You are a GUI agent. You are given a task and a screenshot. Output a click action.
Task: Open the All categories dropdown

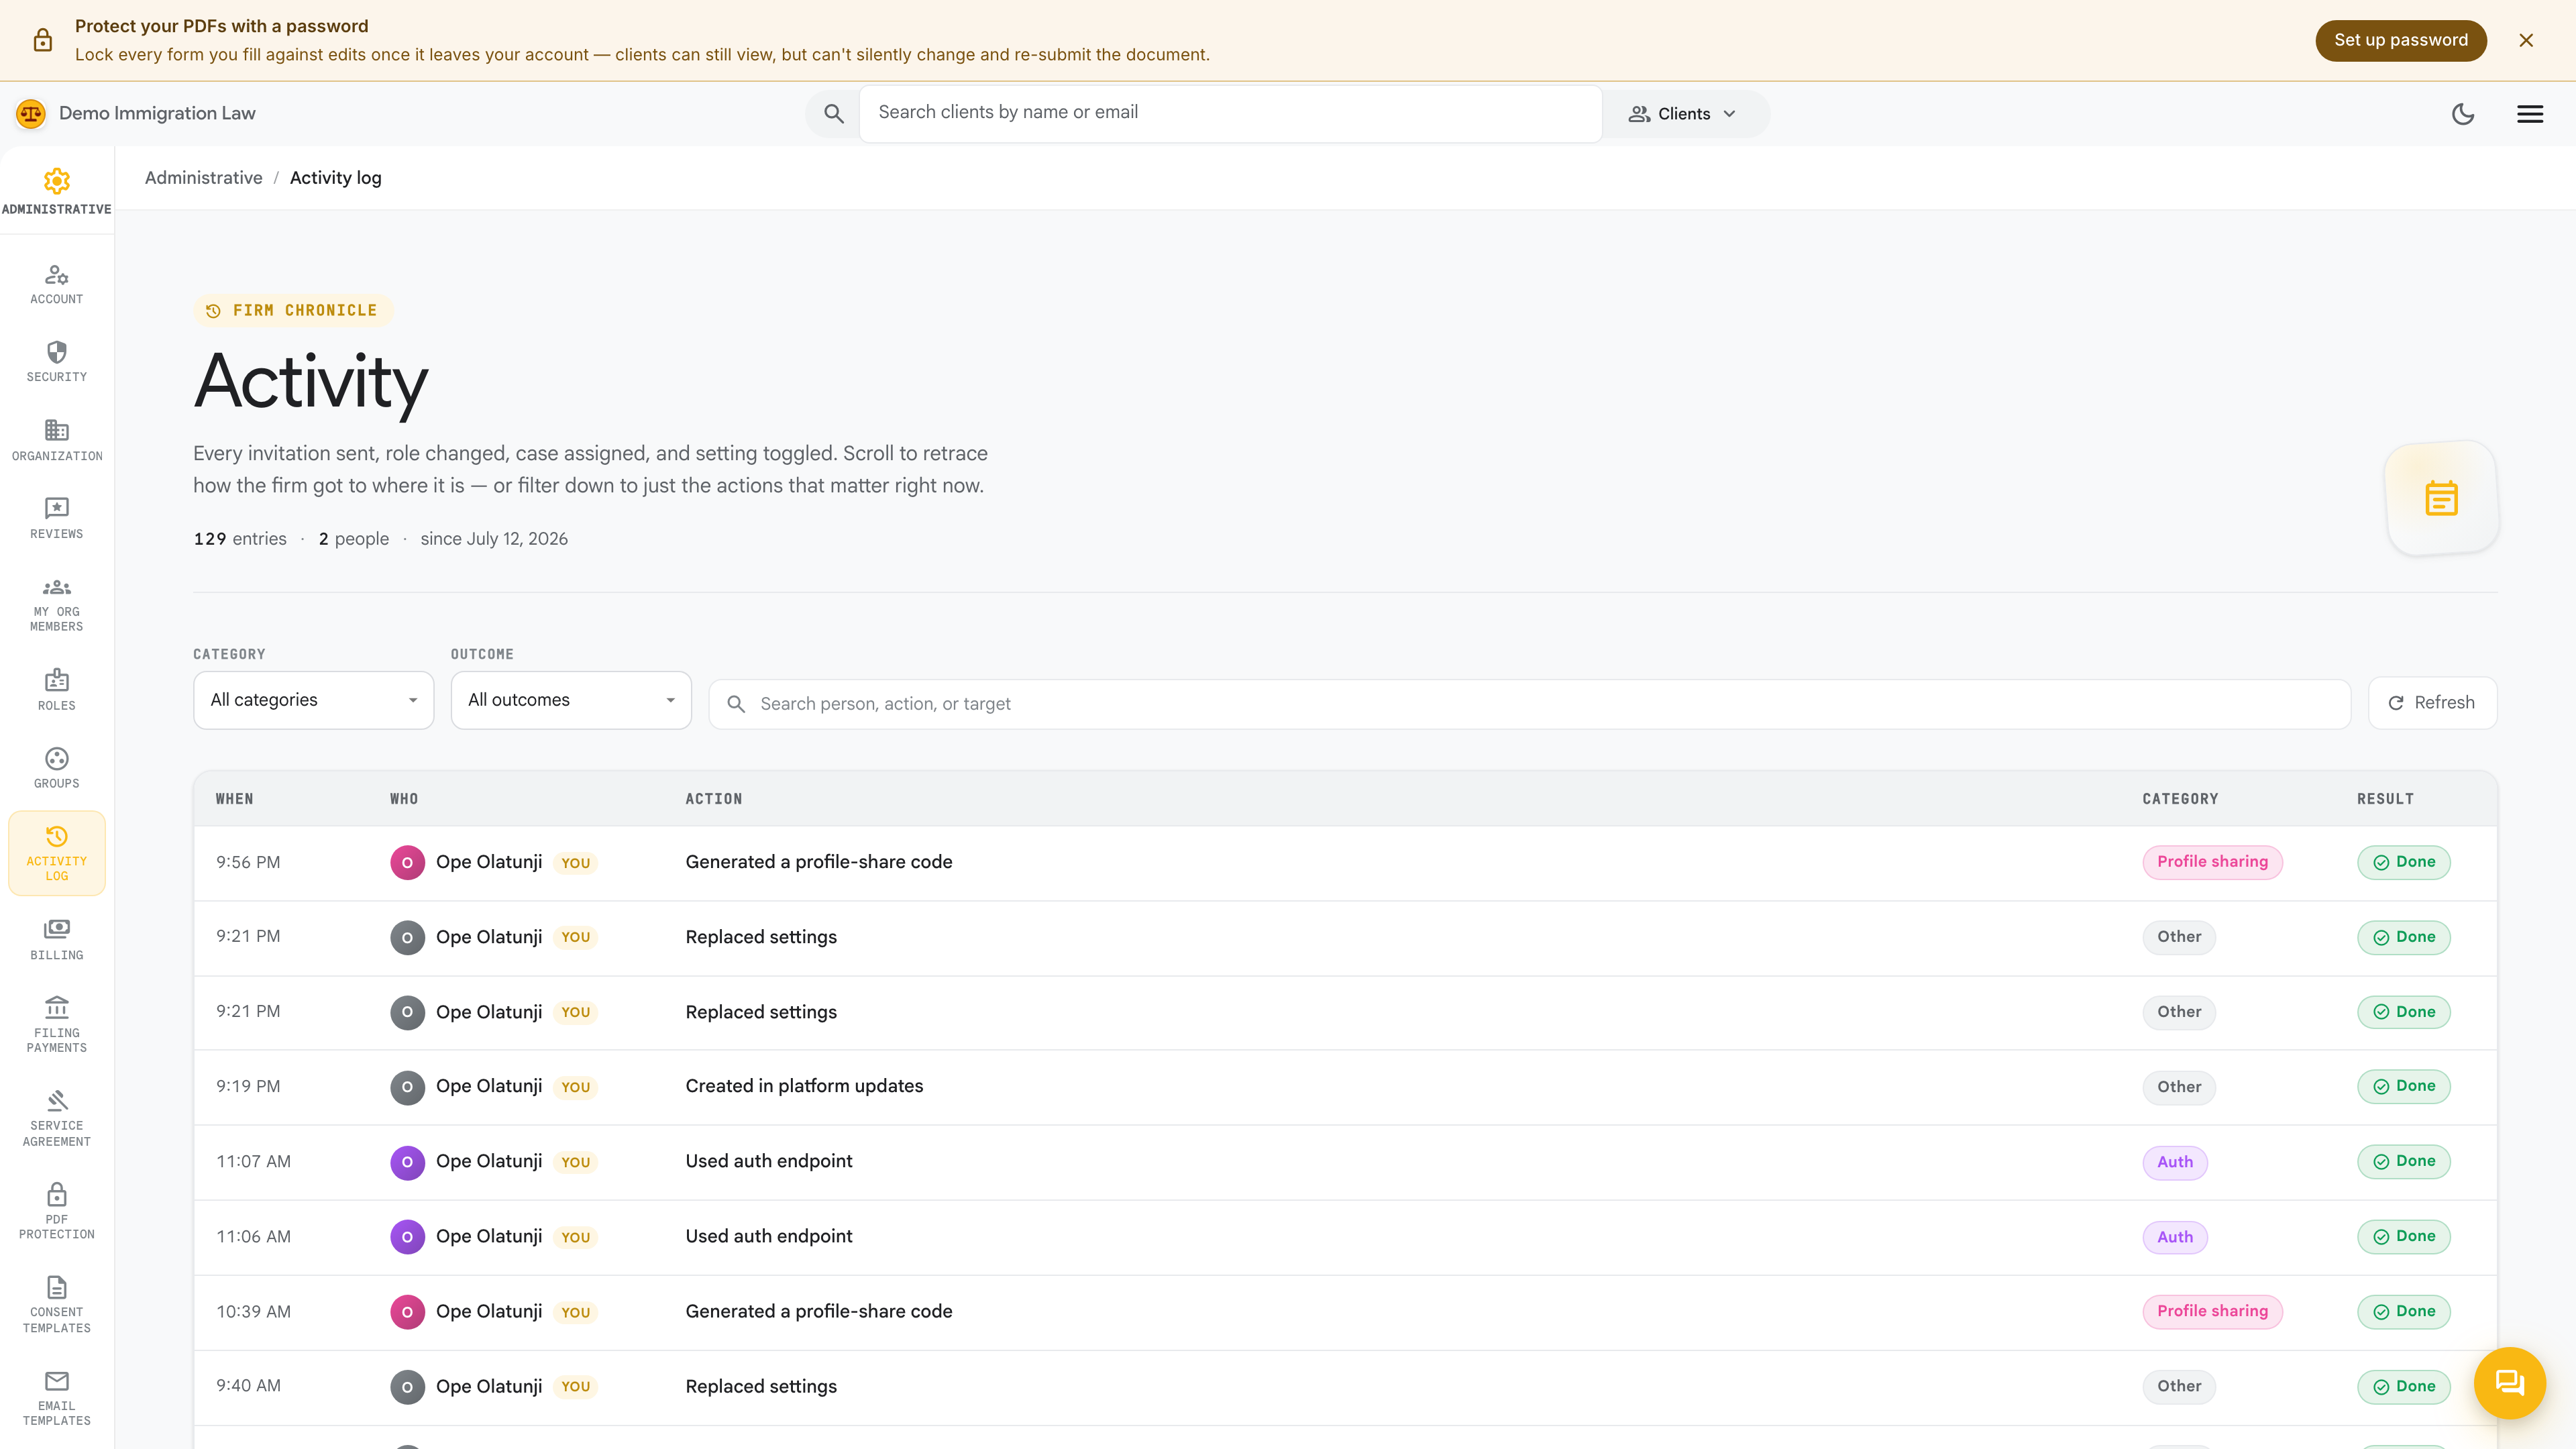313,700
